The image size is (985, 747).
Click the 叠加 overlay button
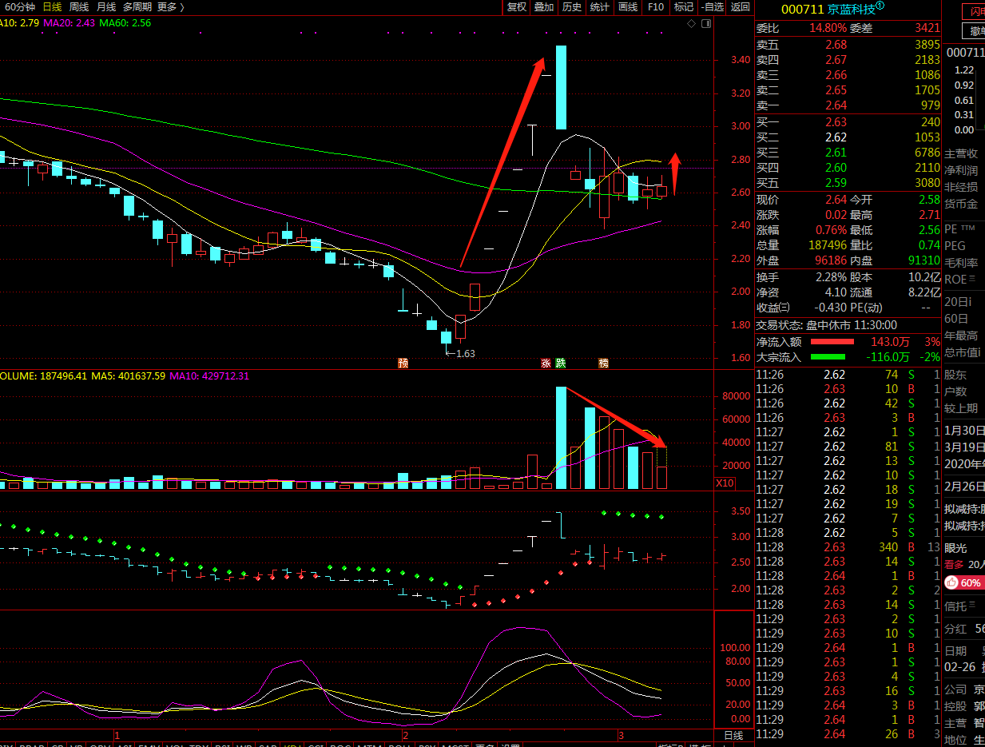(544, 7)
